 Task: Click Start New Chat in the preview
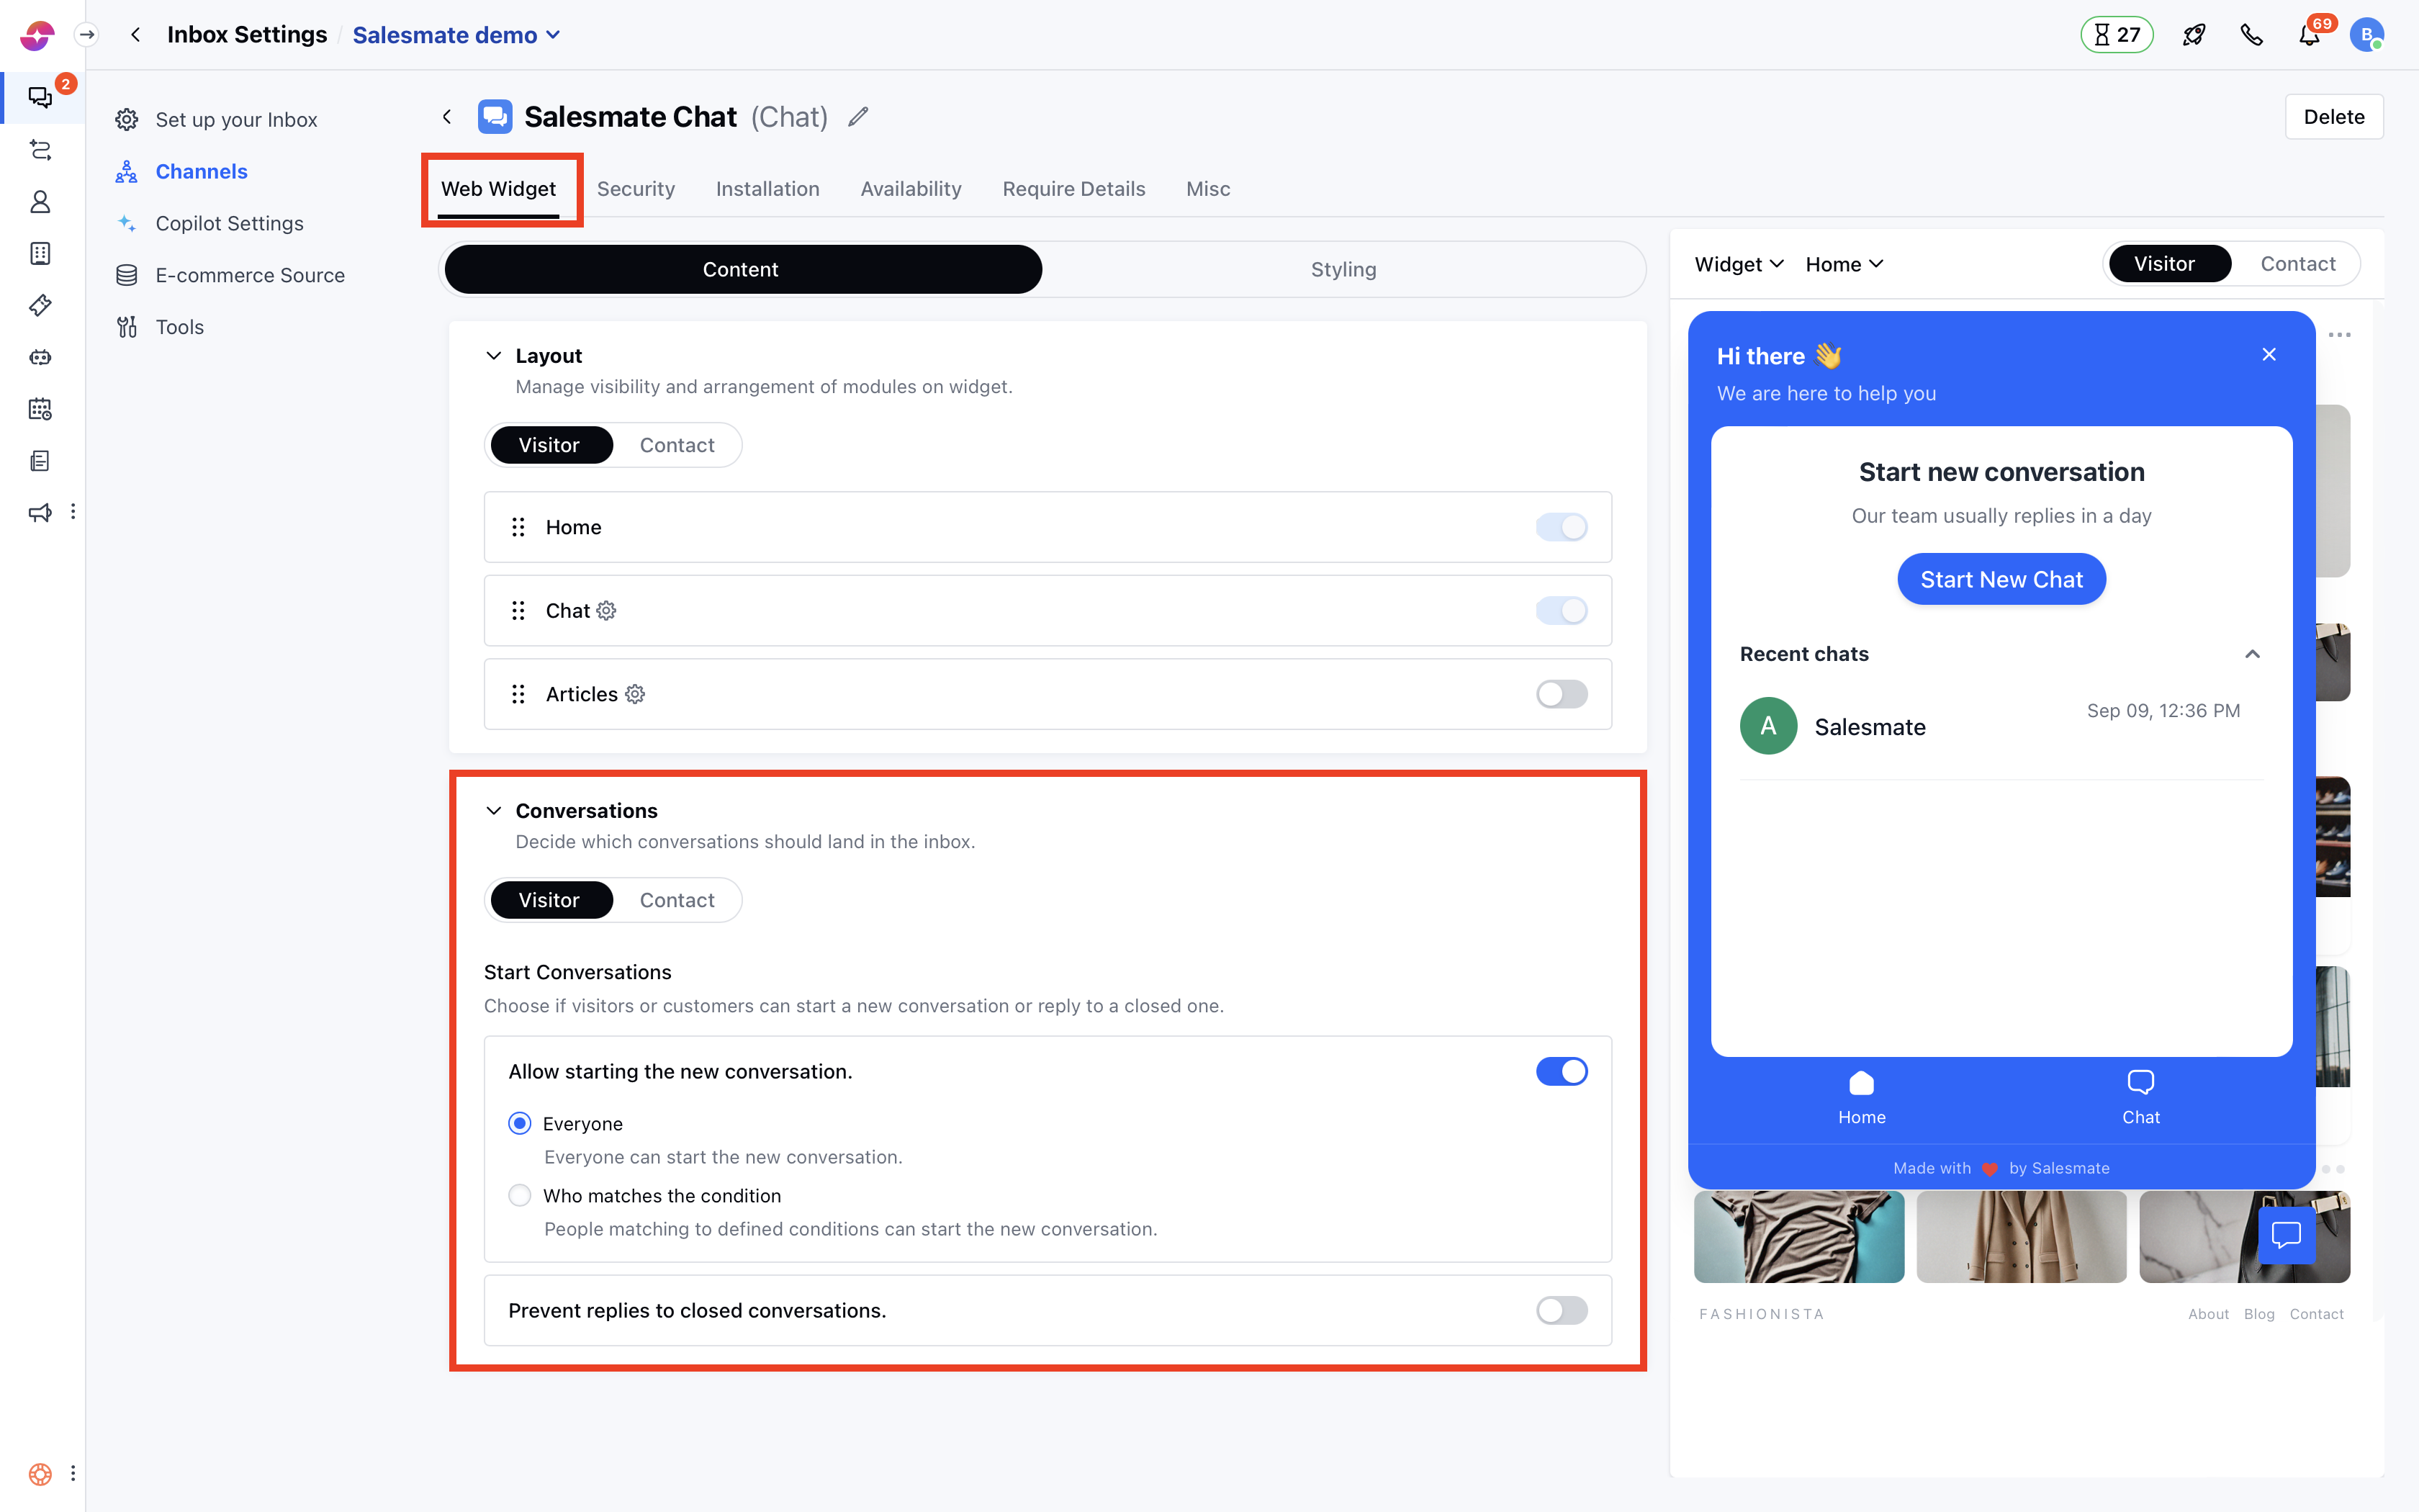(x=2001, y=578)
